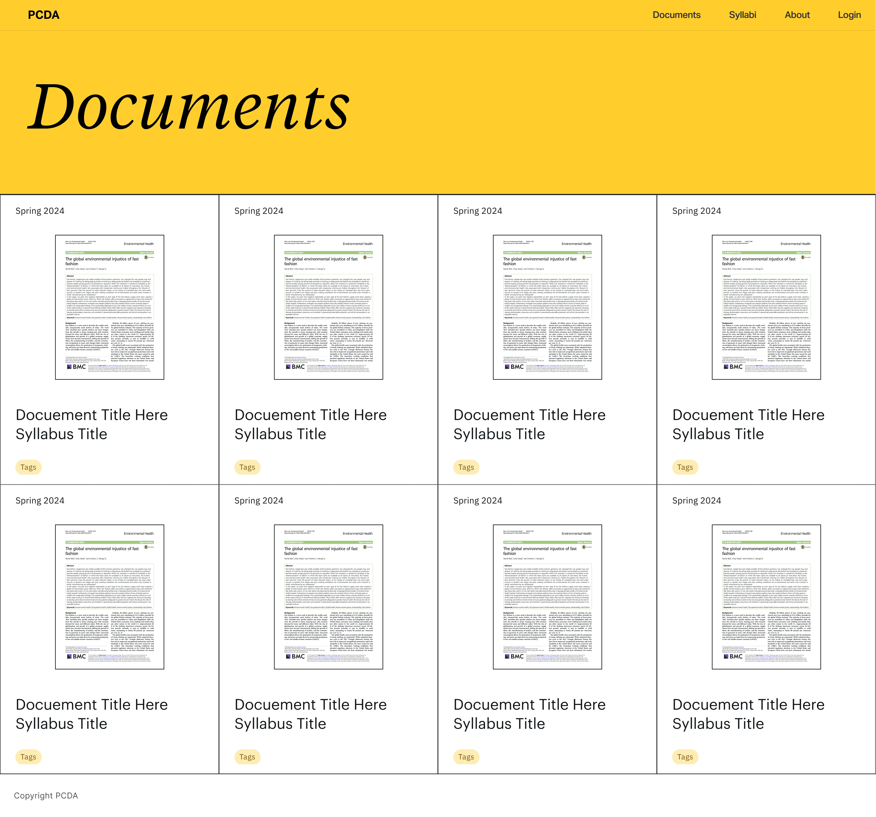Click the PCDA logo in header

click(43, 15)
